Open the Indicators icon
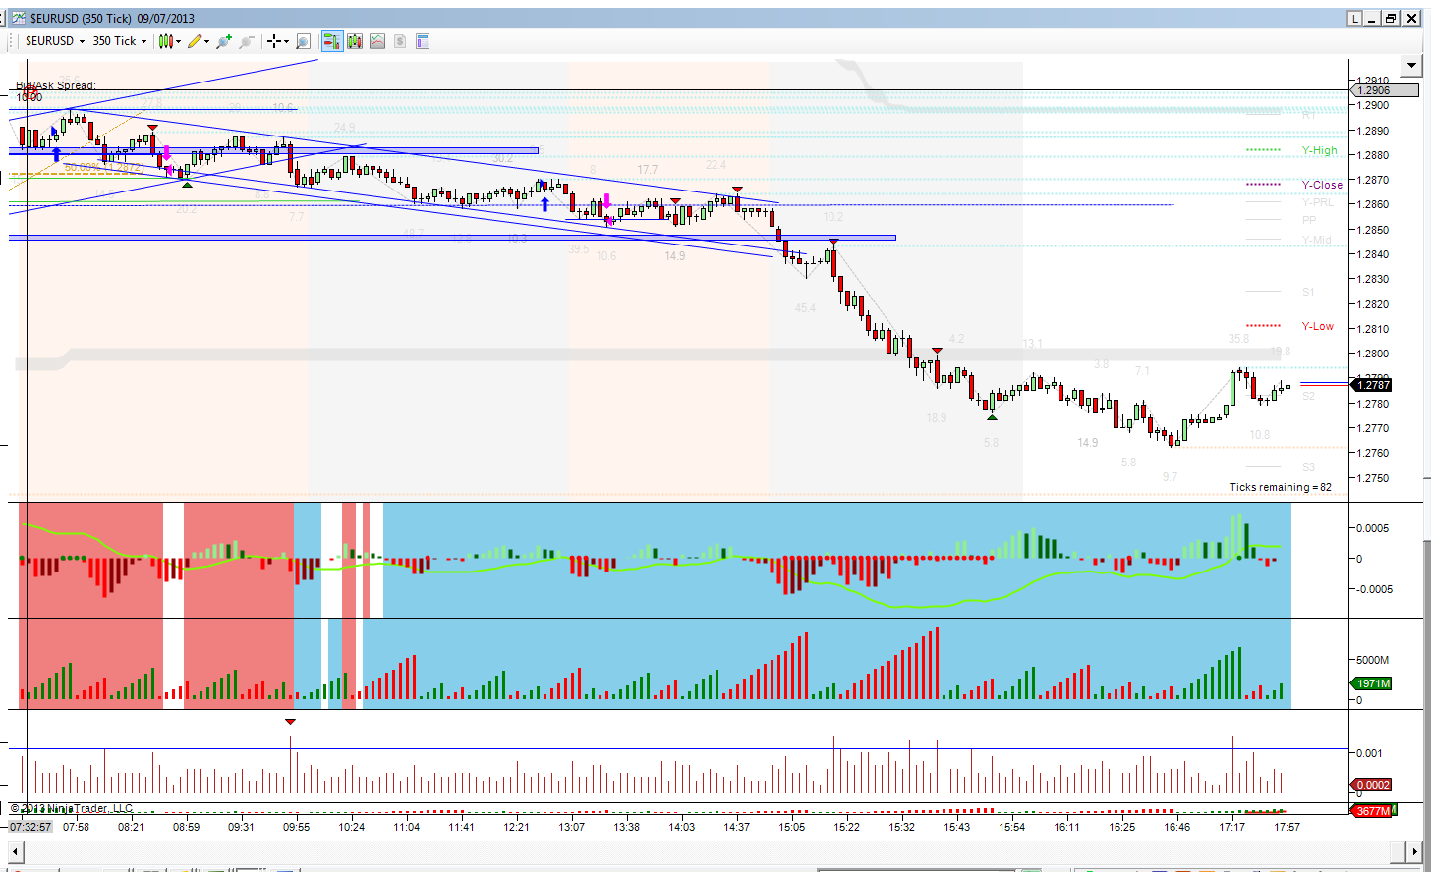This screenshot has height=872, width=1431. pos(377,41)
